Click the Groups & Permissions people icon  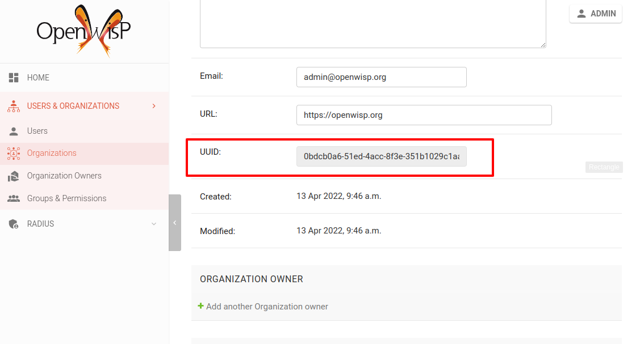[14, 198]
